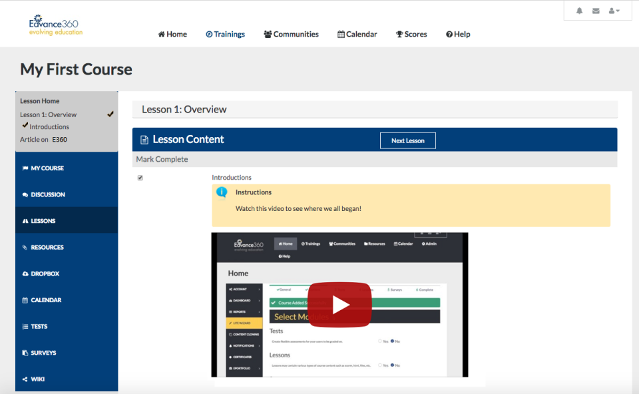639x394 pixels.
Task: Click the Instructions info icon
Action: (x=222, y=192)
